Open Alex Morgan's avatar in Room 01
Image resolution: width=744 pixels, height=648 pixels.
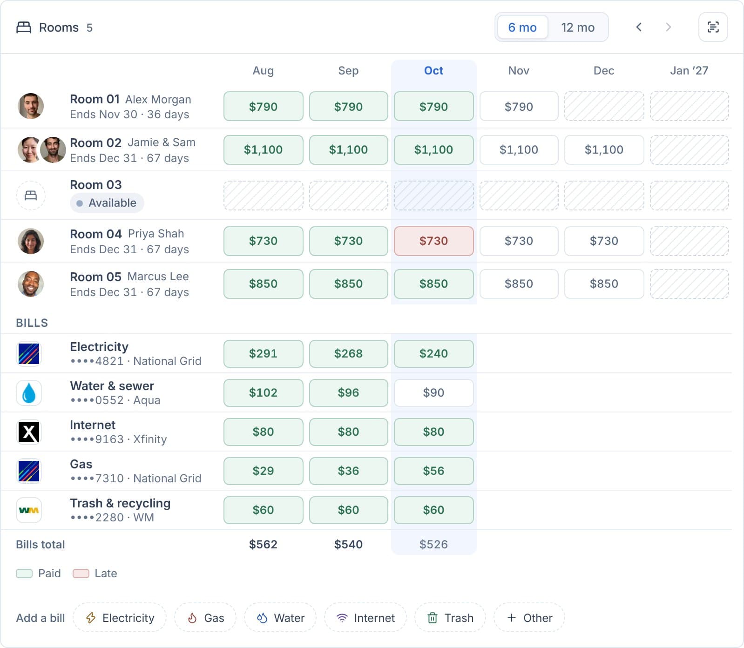pos(31,106)
